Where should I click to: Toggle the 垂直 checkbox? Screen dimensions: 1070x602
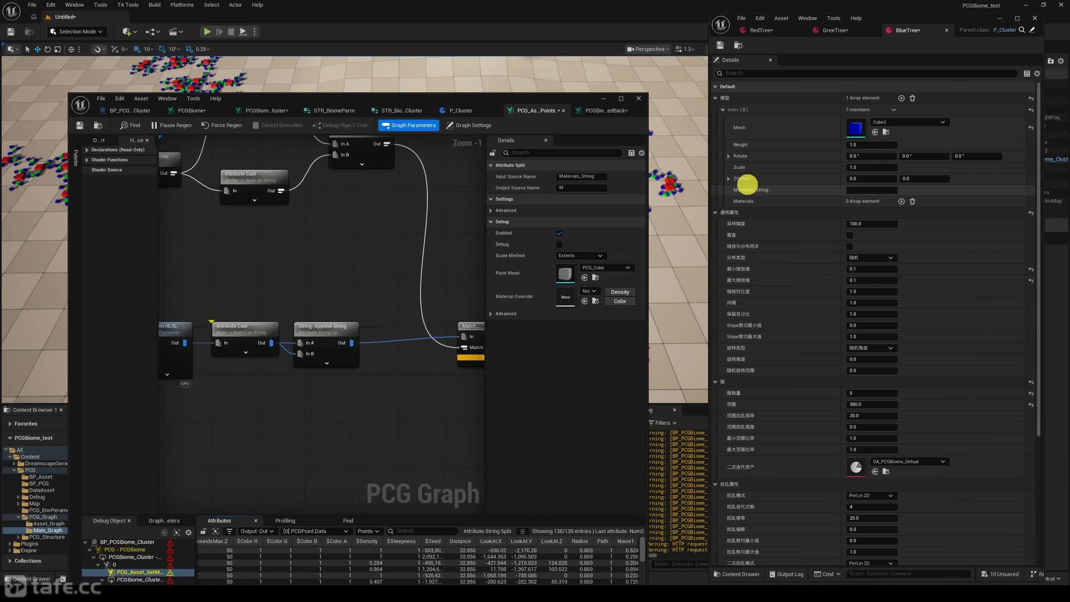[850, 235]
